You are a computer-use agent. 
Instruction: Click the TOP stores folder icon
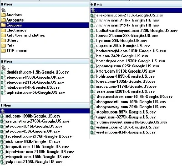pos(3,50)
